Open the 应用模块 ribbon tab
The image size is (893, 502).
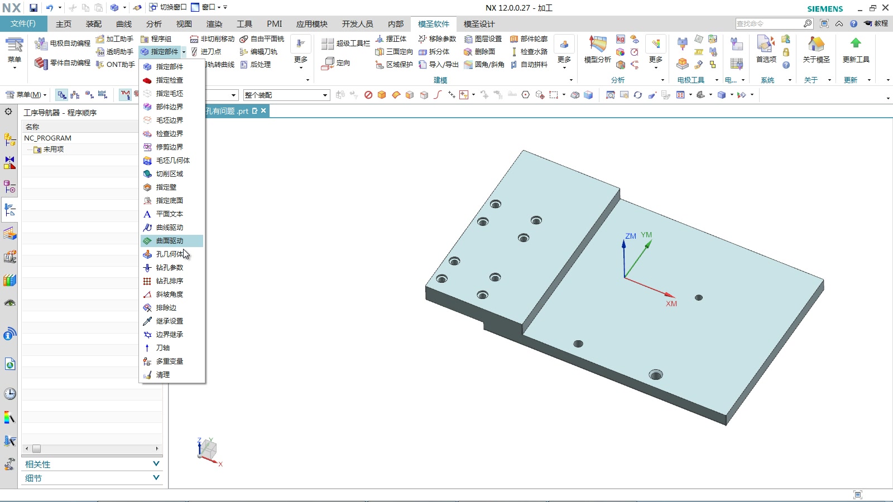click(312, 24)
